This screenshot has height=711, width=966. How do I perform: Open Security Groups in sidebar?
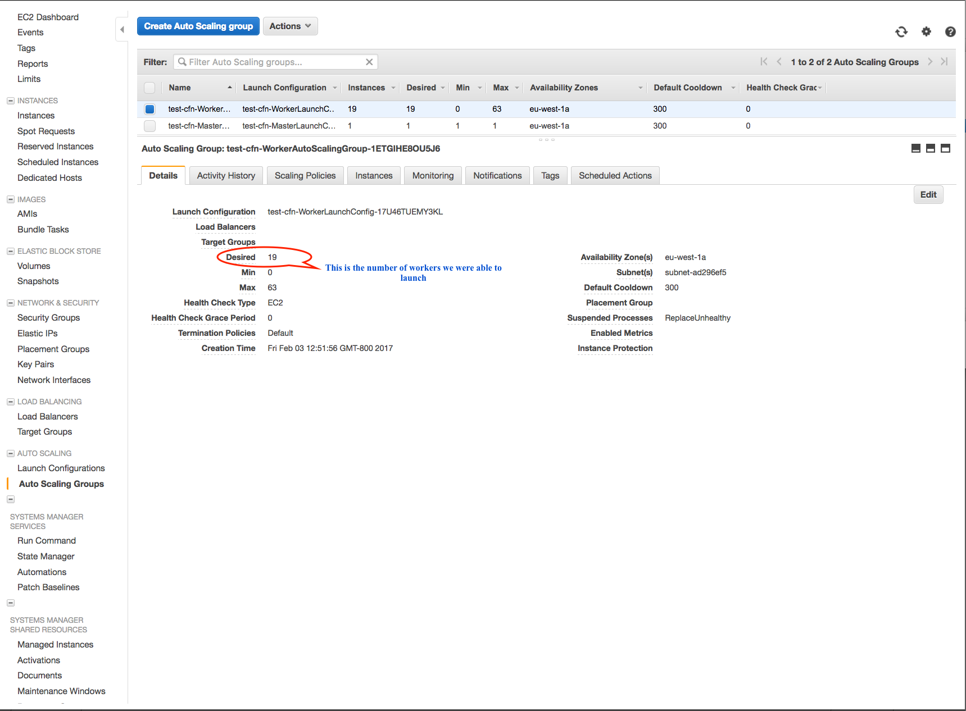[48, 317]
